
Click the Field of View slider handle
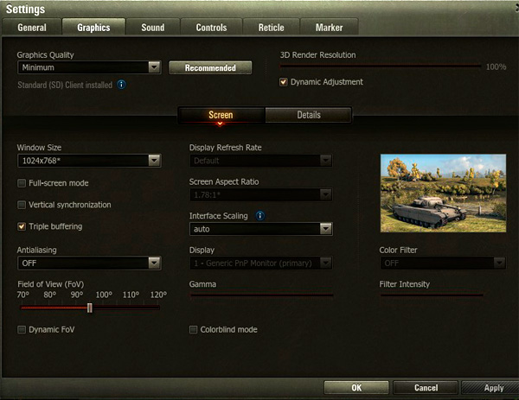pos(89,308)
